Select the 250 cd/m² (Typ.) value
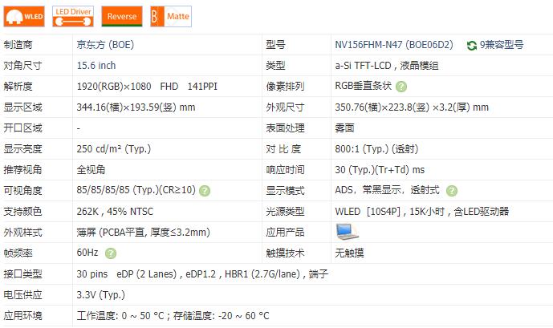Image resolution: width=553 pixels, height=328 pixels. 113,148
